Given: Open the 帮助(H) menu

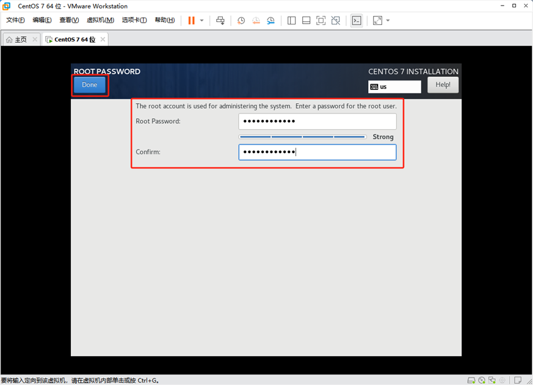Looking at the screenshot, I should click(x=164, y=20).
